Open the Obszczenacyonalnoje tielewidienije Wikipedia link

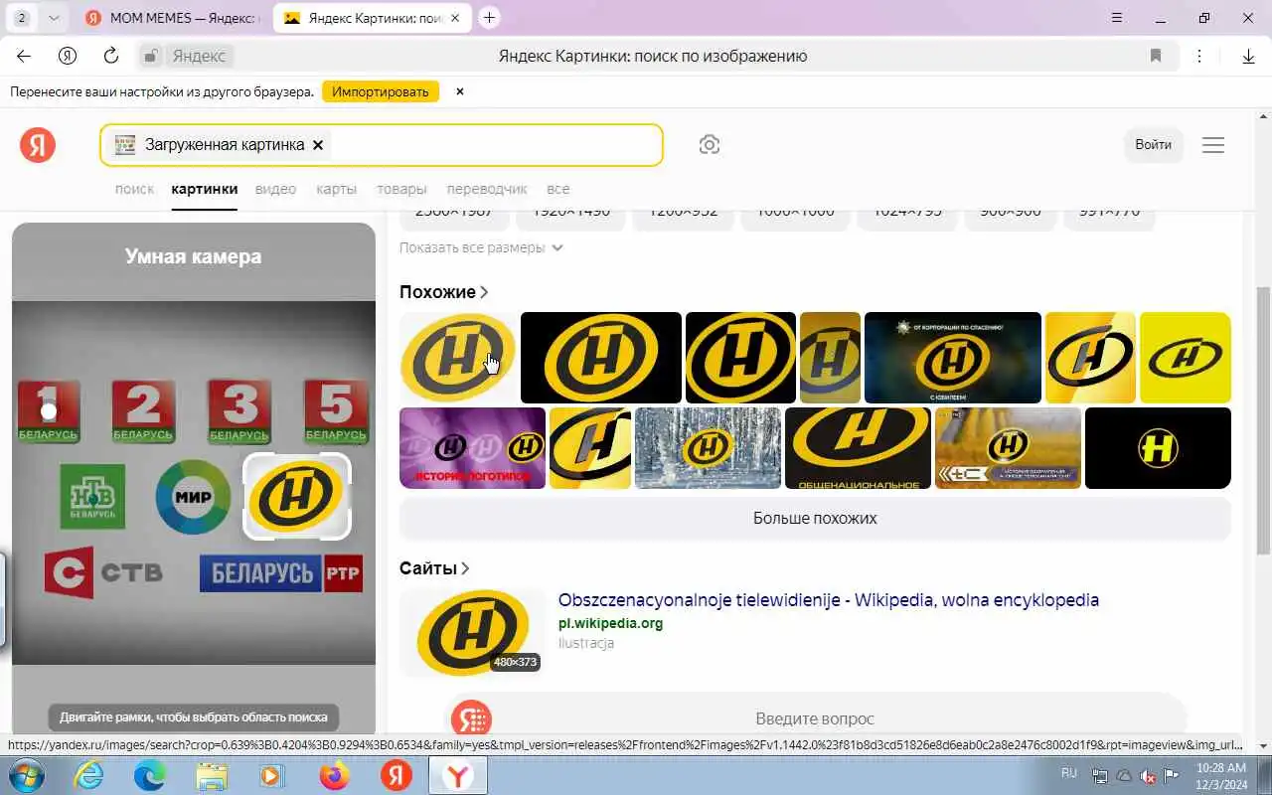828,600
